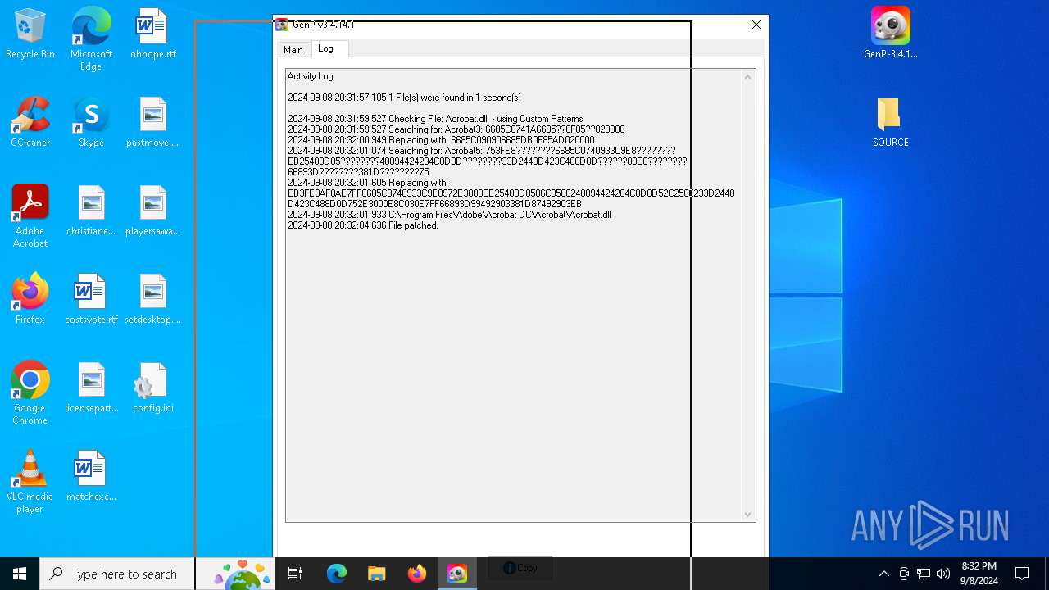Launch Skype from the desktop
Image resolution: width=1049 pixels, height=590 pixels.
91,123
